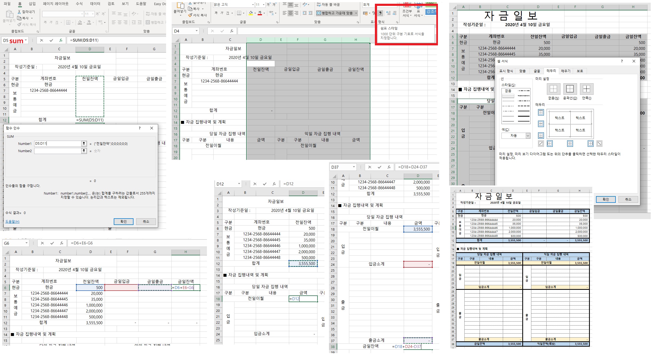The height and width of the screenshot is (364, 659).
Task: Click insert function fx beside D37 box
Action: pos(389,167)
